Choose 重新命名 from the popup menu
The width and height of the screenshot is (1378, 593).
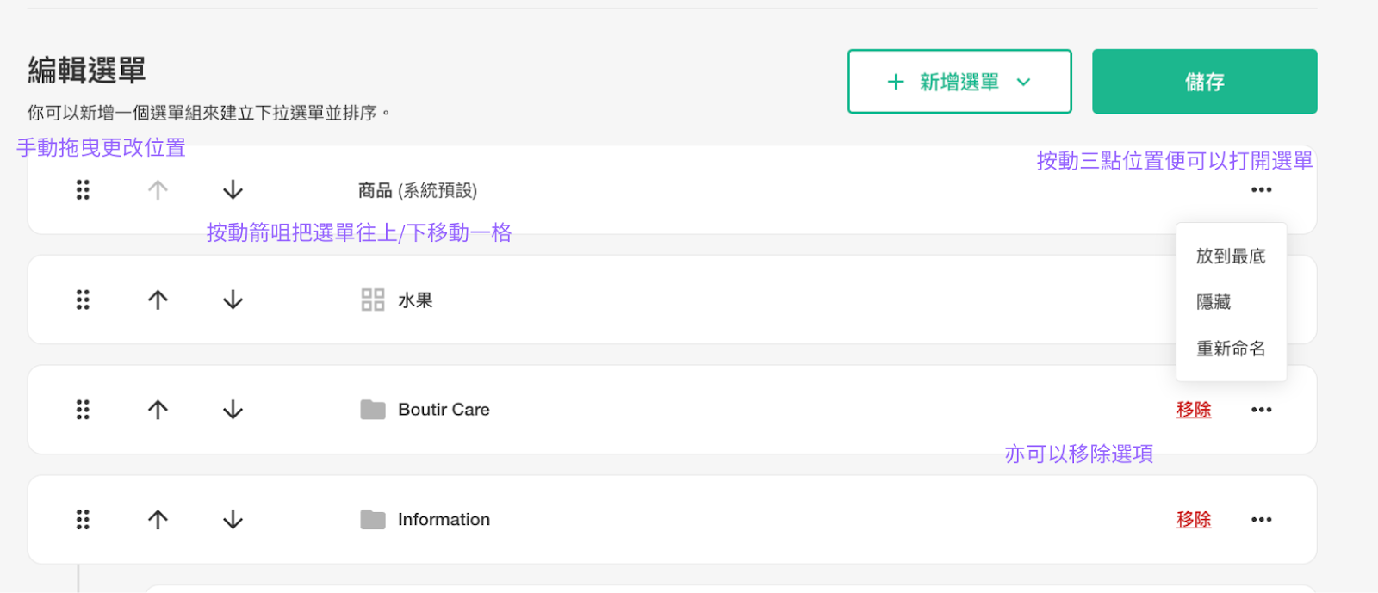point(1231,349)
